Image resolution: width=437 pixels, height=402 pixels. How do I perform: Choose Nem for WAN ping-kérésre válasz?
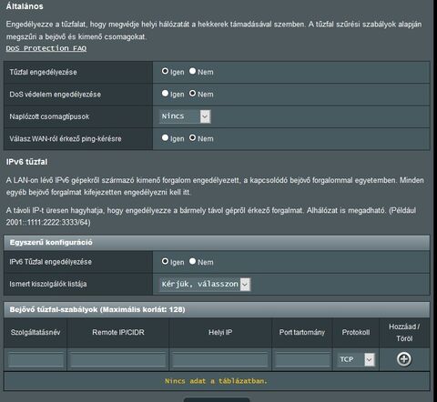coord(192,138)
